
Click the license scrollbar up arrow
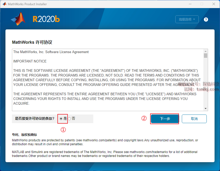pos(205,51)
